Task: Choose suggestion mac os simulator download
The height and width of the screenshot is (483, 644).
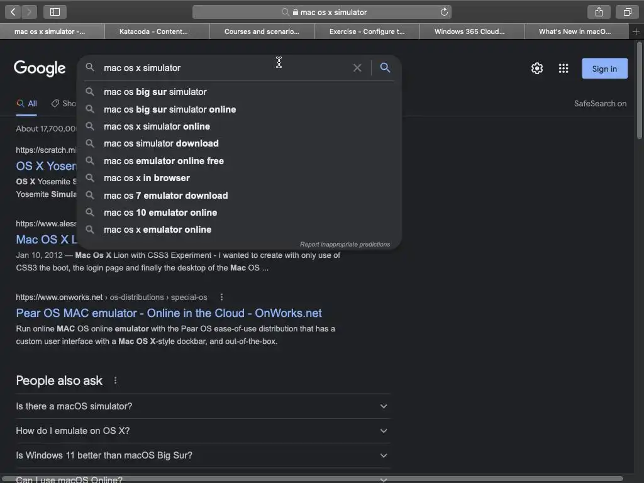Action: 240,143
